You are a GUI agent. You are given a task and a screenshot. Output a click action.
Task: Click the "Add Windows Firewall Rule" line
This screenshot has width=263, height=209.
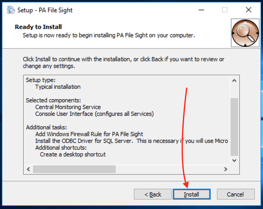[89, 134]
